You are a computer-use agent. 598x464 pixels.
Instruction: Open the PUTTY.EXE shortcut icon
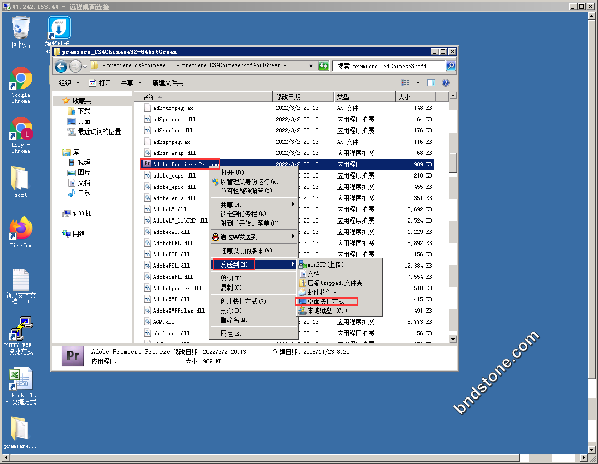[x=21, y=329]
